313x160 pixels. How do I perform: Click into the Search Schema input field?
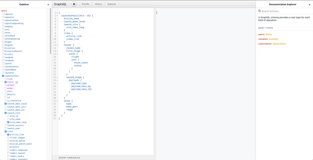click(x=276, y=11)
